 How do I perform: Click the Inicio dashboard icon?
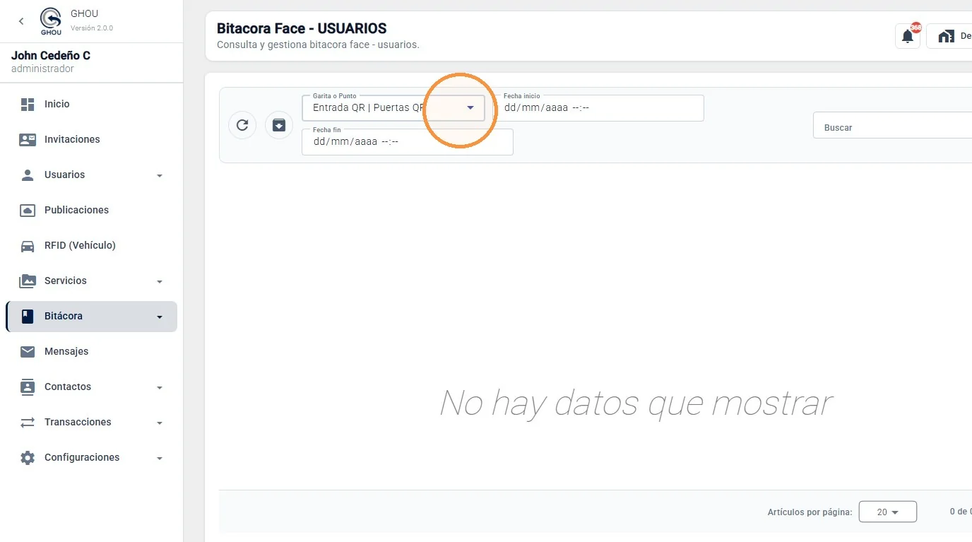[x=28, y=104]
